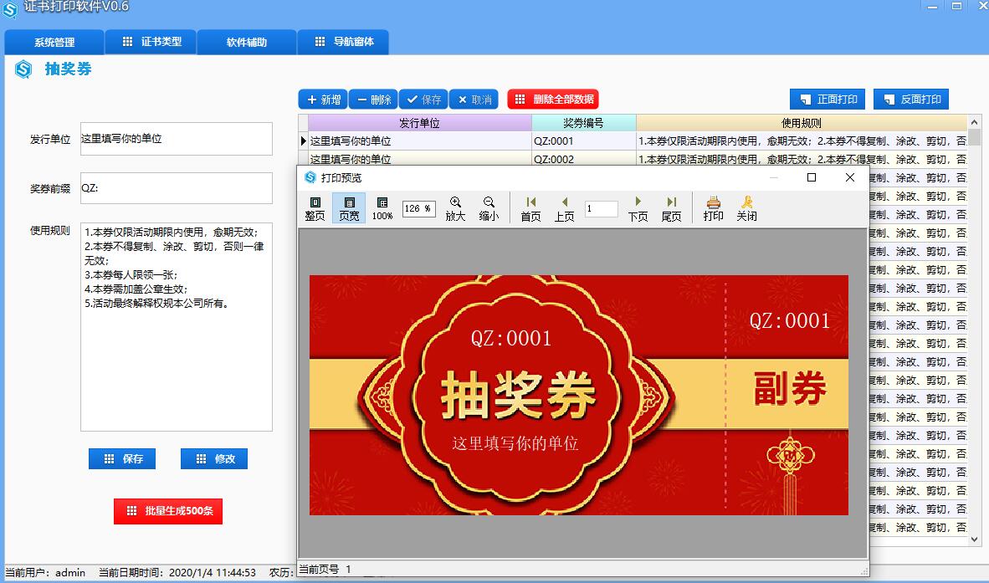Click the 打印预览 window icon

[310, 177]
